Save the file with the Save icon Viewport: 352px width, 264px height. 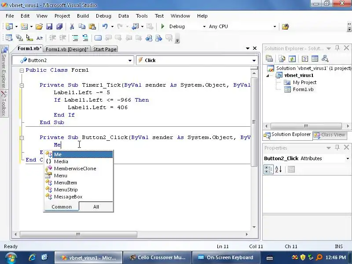[x=49, y=26]
